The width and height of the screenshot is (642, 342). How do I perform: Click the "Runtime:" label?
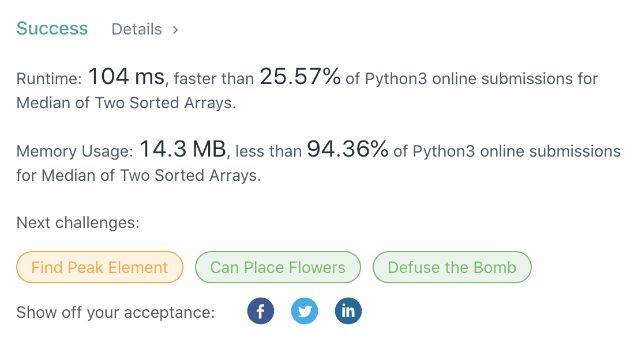coord(50,79)
